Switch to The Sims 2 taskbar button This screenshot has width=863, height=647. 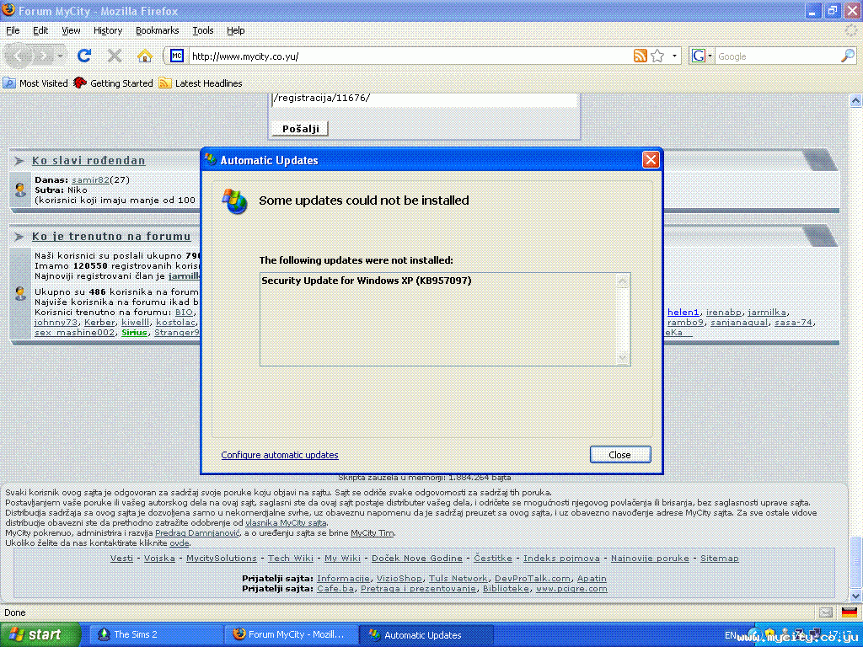pos(155,634)
